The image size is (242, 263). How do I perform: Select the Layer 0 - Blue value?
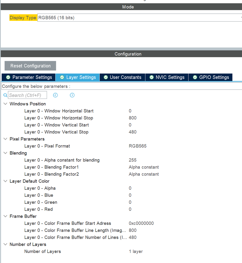tap(130, 195)
